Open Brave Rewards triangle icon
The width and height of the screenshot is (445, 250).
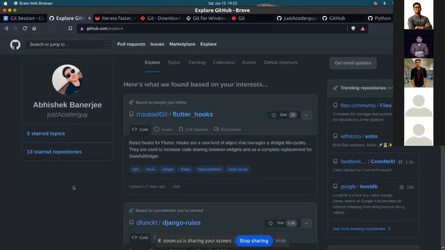363,28
